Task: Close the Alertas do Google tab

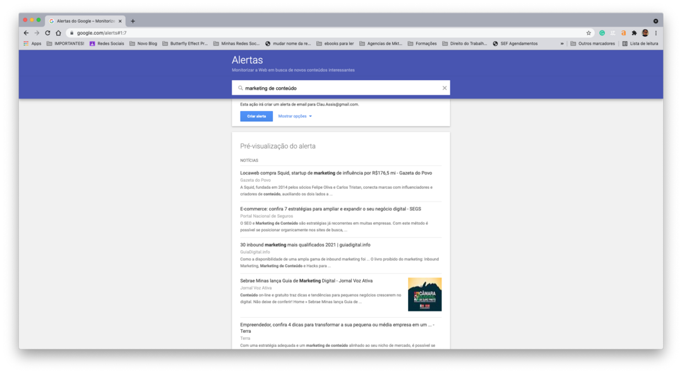Action: click(x=120, y=21)
